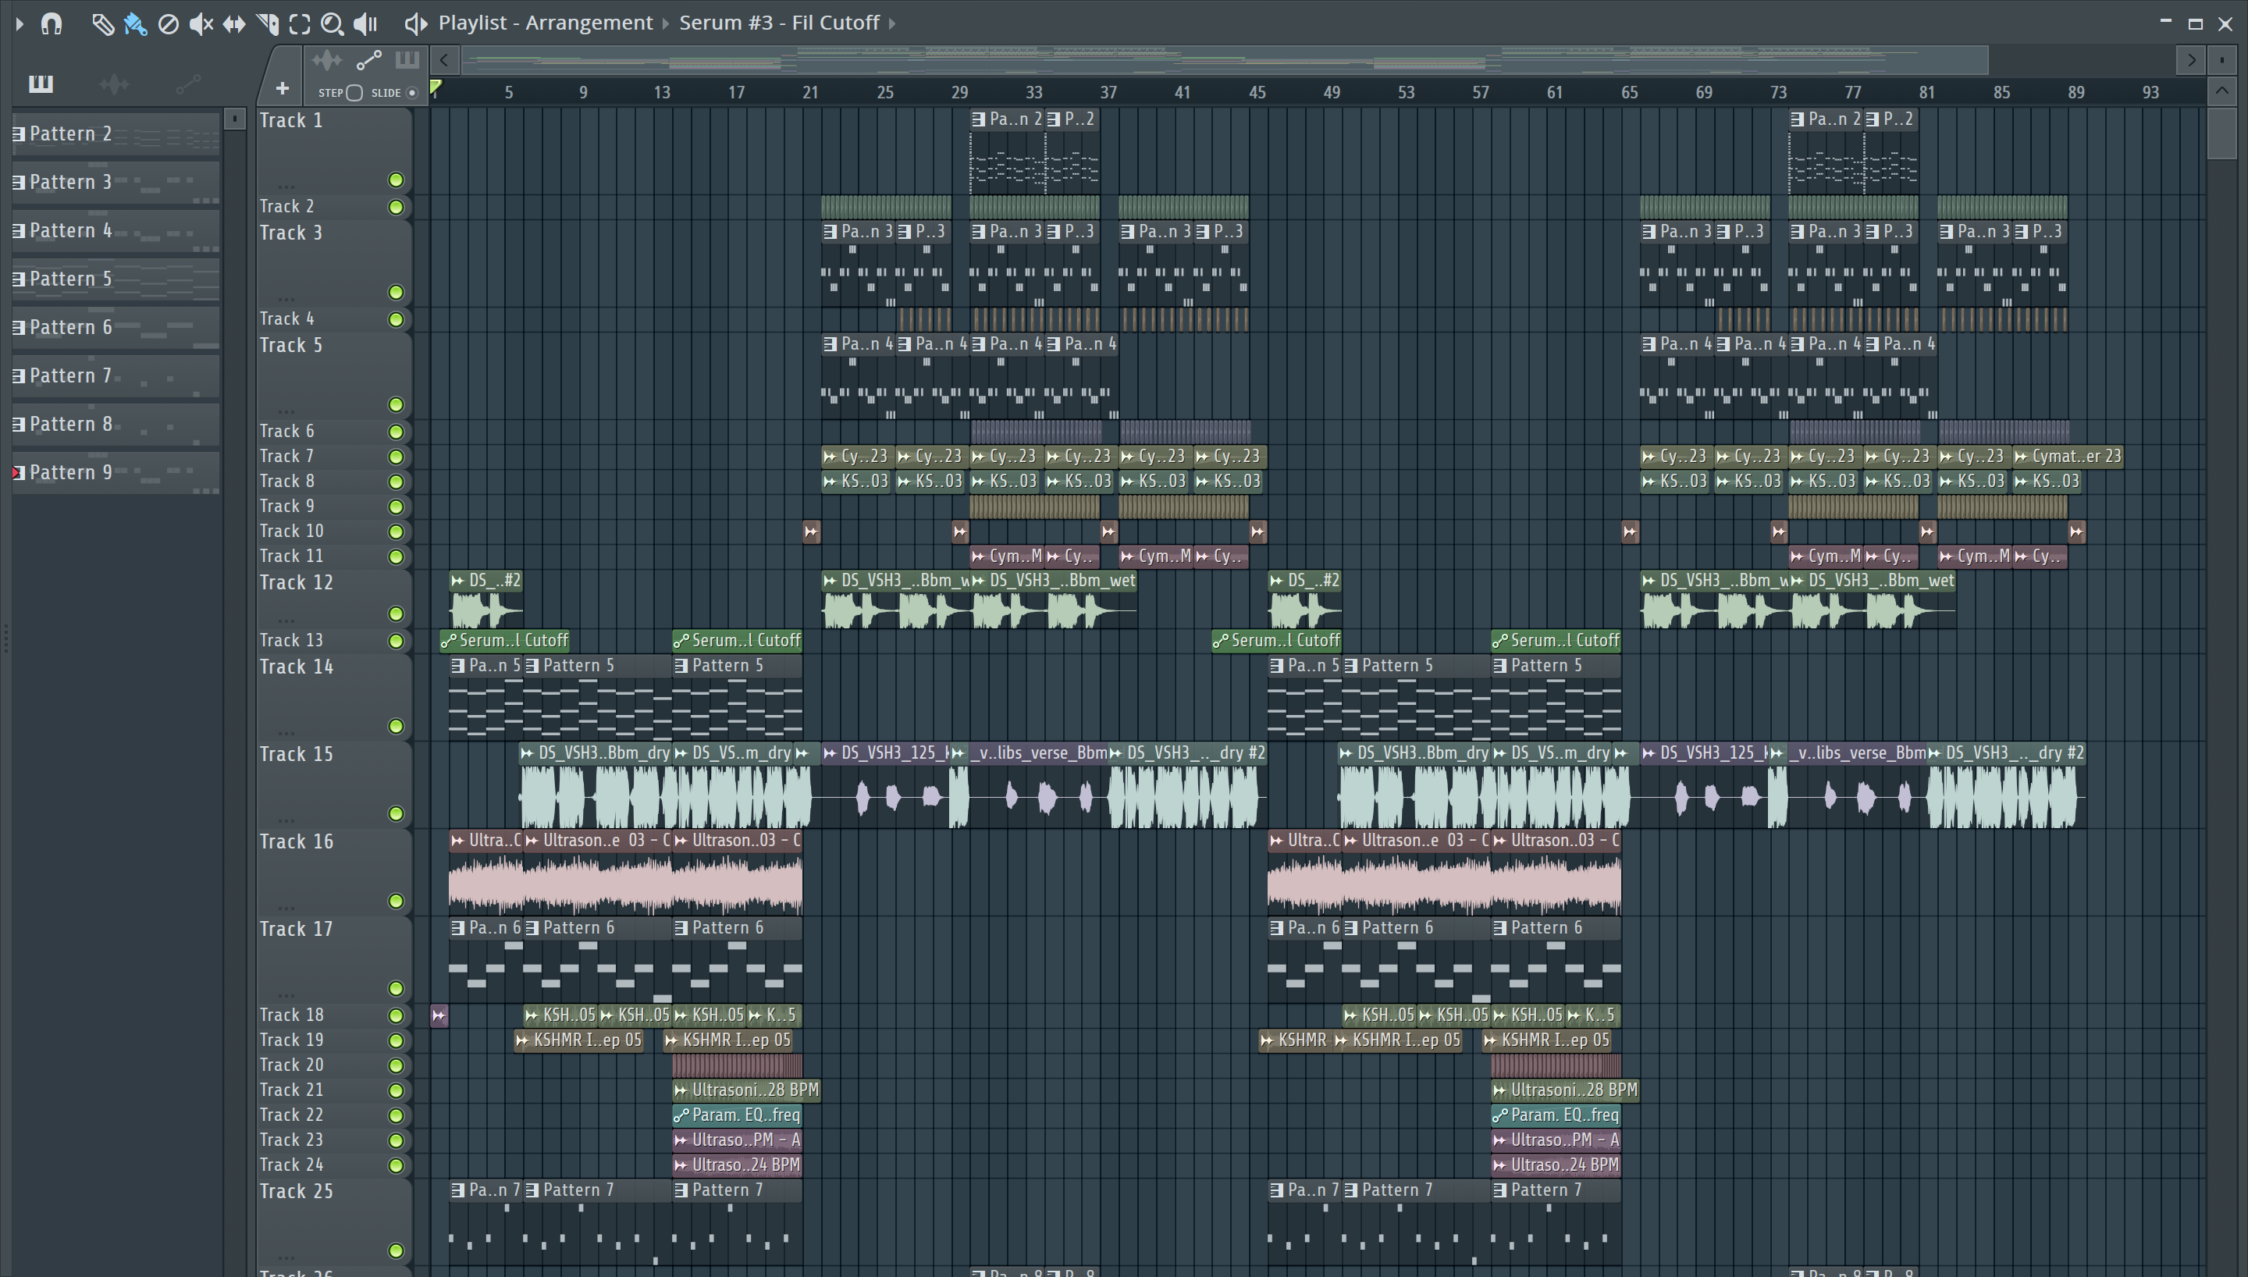Screen dimensions: 2248x1277
Task: Click the Track 12 header label
Action: tap(297, 582)
